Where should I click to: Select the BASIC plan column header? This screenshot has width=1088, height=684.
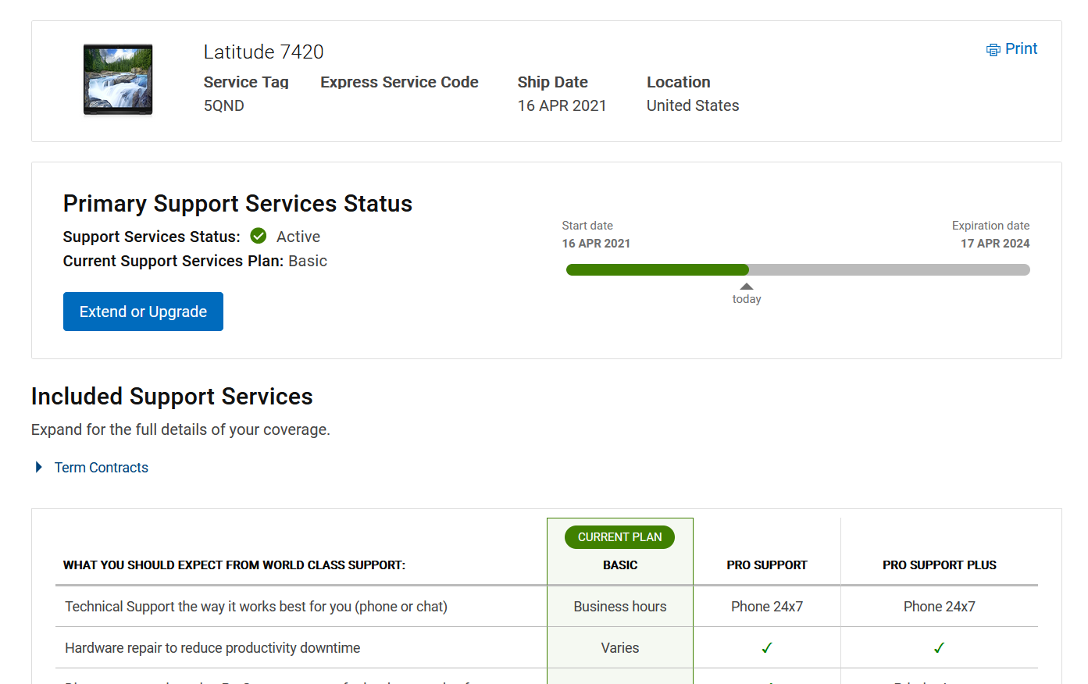[620, 565]
